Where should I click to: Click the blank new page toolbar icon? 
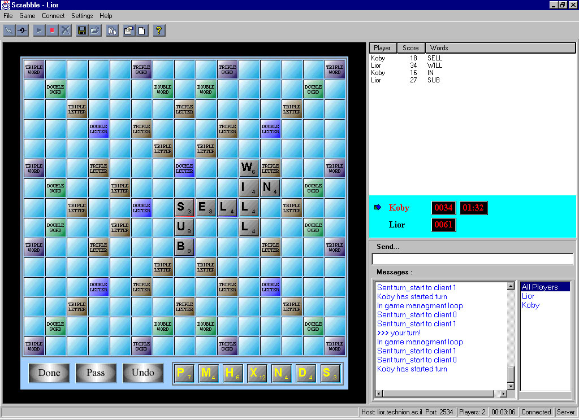[142, 30]
